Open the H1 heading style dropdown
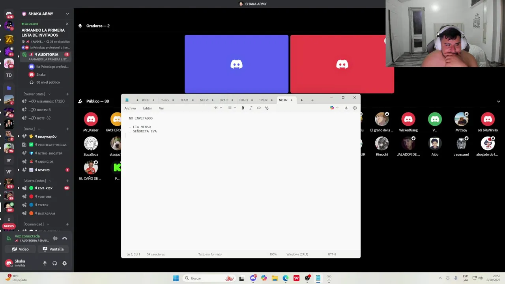Screen dimensions: 505x284 click(217, 108)
